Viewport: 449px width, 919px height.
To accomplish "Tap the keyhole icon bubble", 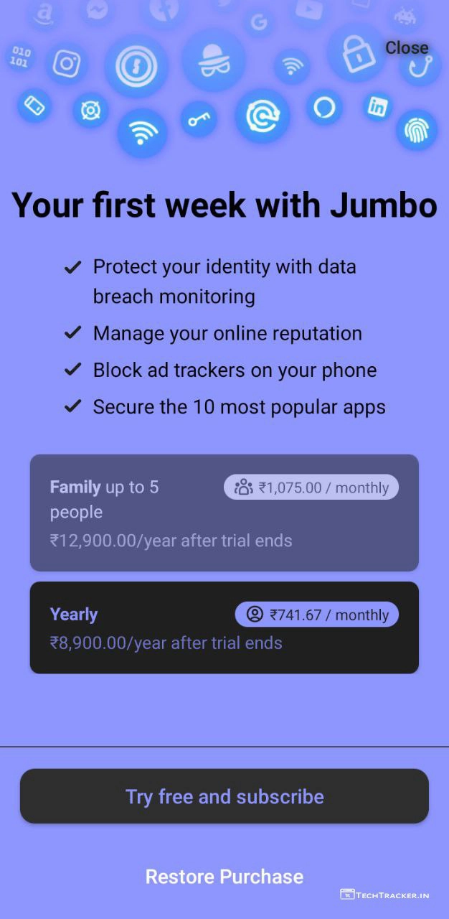I will [136, 66].
